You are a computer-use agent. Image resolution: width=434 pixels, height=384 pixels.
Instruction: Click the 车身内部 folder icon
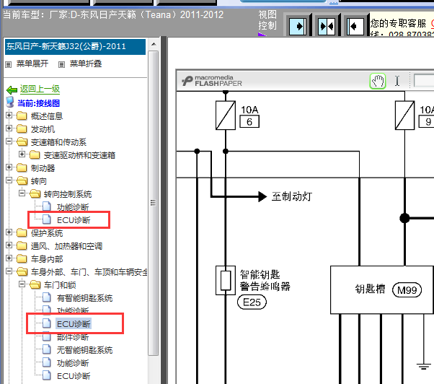(22, 259)
